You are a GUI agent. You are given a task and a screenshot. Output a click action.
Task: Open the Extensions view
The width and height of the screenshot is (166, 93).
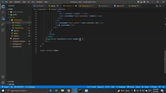point(3,30)
